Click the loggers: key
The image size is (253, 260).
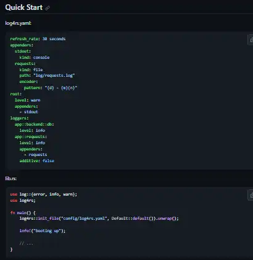click(x=19, y=118)
